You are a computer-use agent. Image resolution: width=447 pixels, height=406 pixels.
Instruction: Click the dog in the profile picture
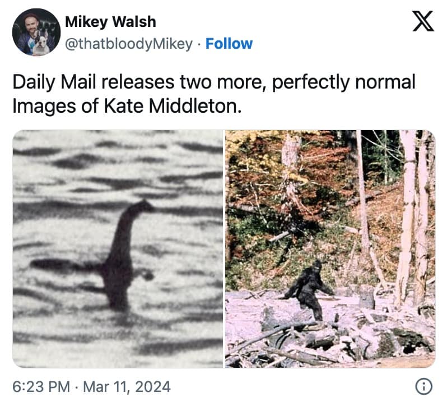pos(40,44)
